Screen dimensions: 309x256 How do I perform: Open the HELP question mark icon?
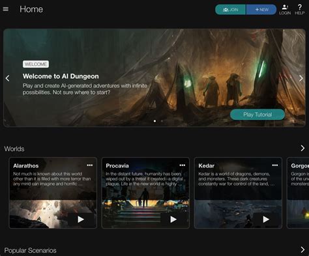point(300,10)
